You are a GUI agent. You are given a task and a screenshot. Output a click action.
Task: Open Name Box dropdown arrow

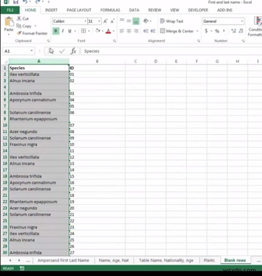[x=32, y=51]
